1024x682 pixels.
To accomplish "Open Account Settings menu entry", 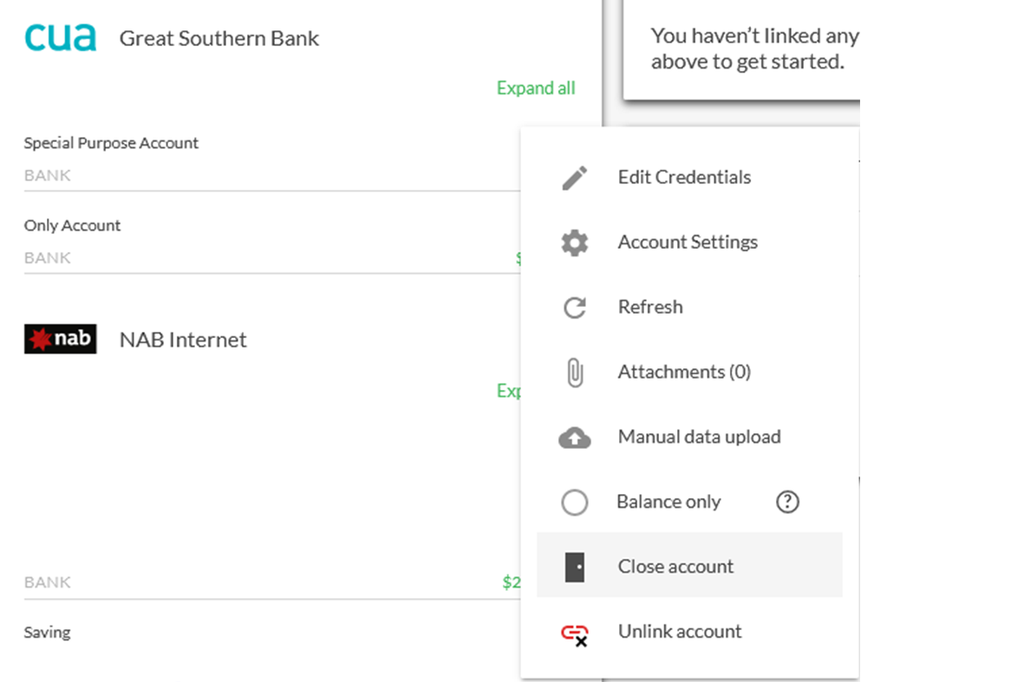I will point(689,242).
